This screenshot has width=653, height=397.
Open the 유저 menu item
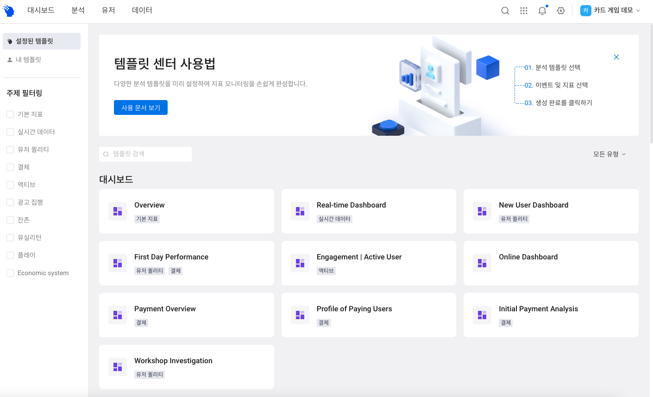(x=108, y=10)
